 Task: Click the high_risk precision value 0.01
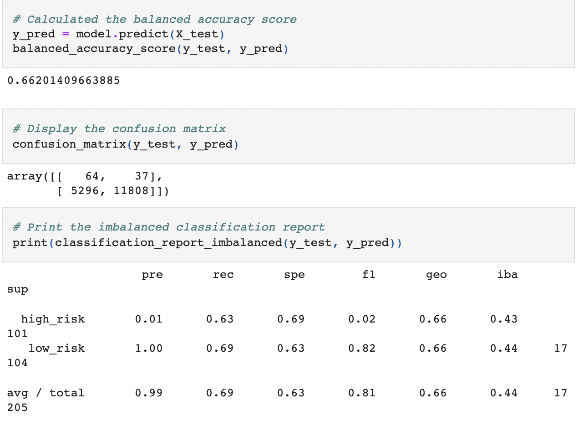point(149,319)
